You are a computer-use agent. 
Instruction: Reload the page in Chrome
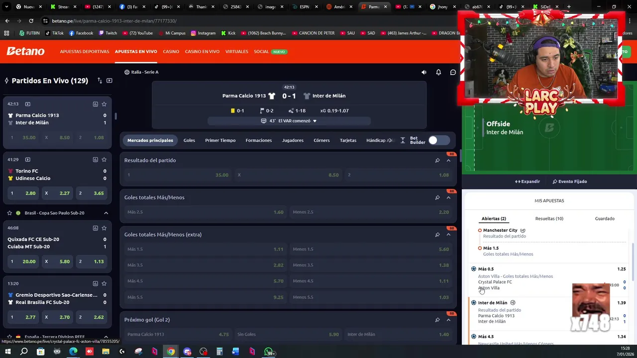click(x=31, y=21)
